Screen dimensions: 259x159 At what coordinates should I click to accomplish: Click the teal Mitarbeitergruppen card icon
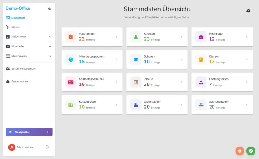(71, 60)
